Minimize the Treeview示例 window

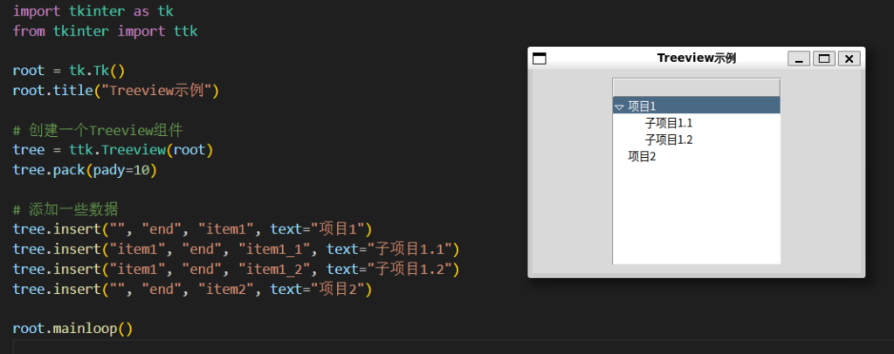[x=798, y=58]
